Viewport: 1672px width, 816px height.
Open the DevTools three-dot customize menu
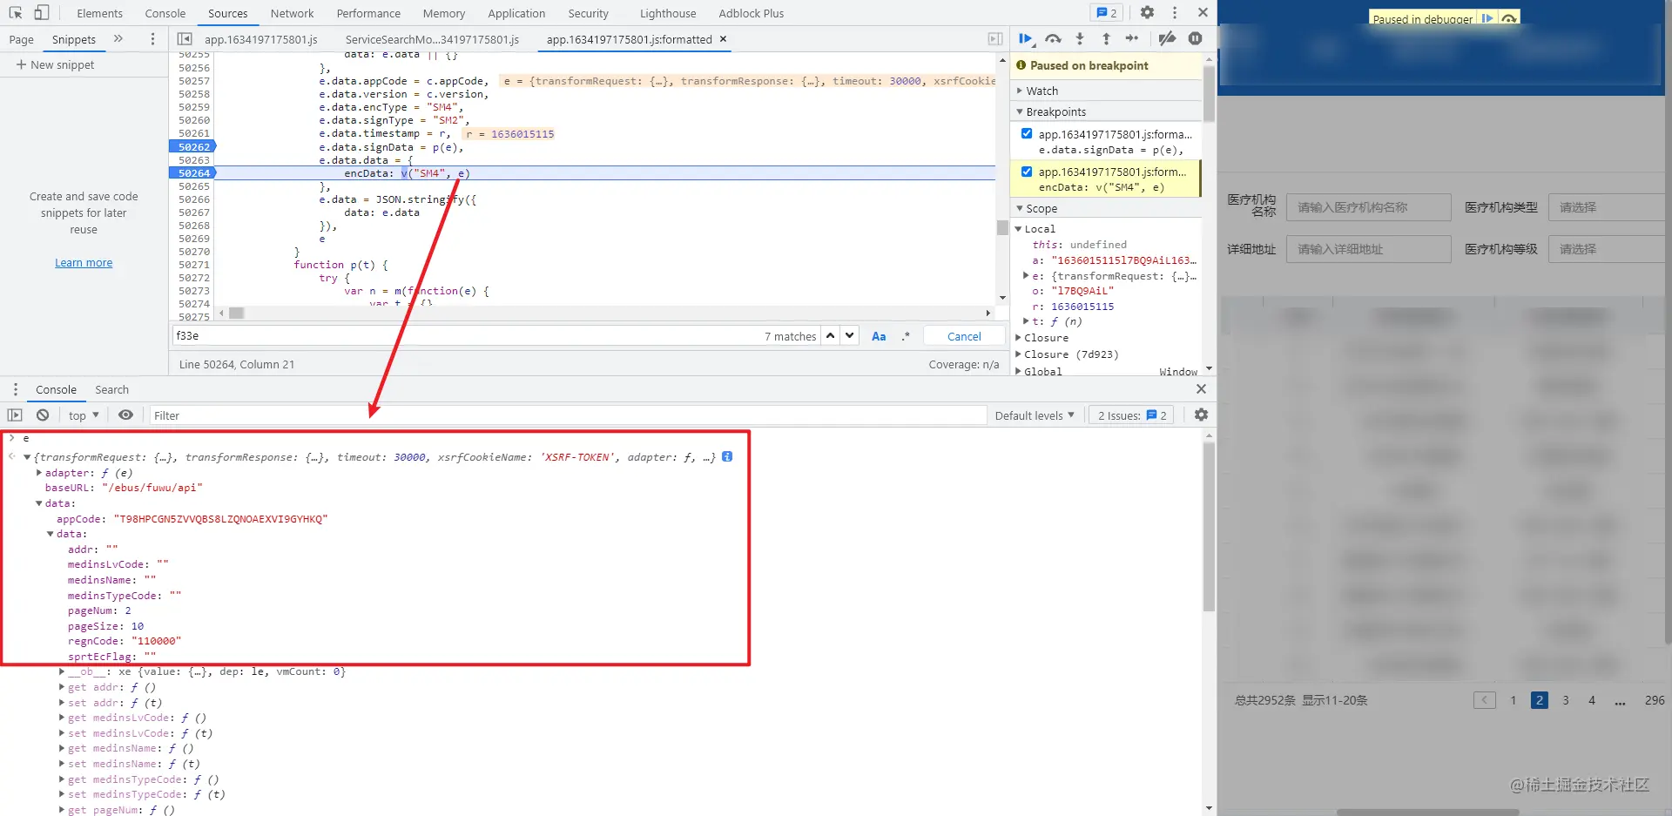[1174, 13]
